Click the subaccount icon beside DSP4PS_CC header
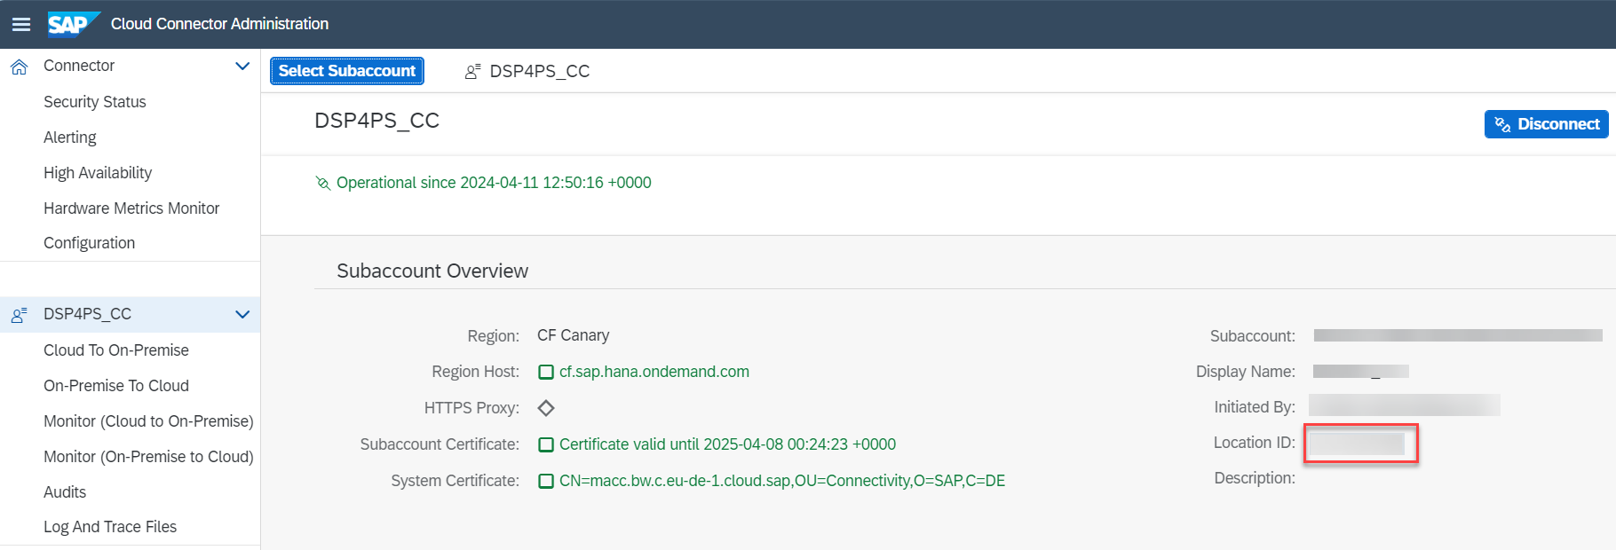The height and width of the screenshot is (550, 1616). point(473,71)
